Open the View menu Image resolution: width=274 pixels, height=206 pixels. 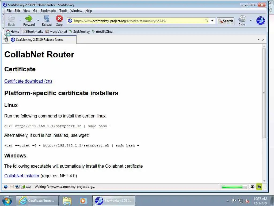[x=26, y=11]
